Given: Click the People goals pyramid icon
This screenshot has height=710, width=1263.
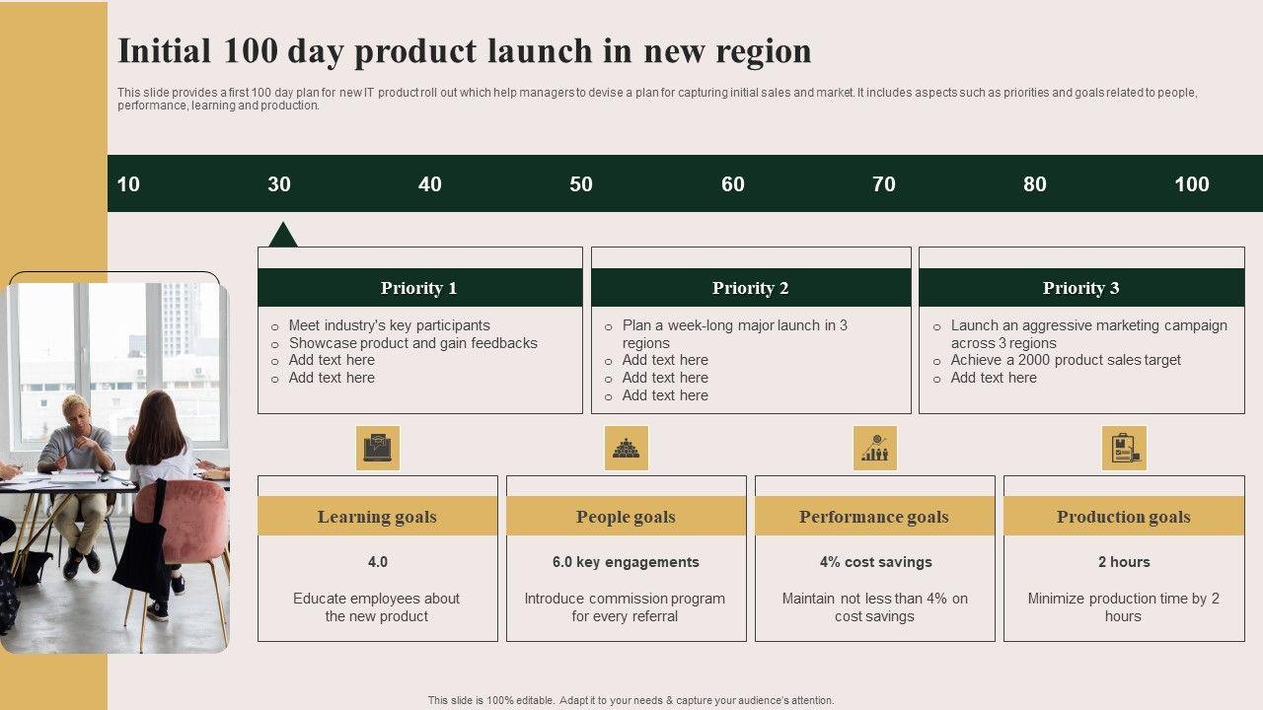Looking at the screenshot, I should coord(627,448).
